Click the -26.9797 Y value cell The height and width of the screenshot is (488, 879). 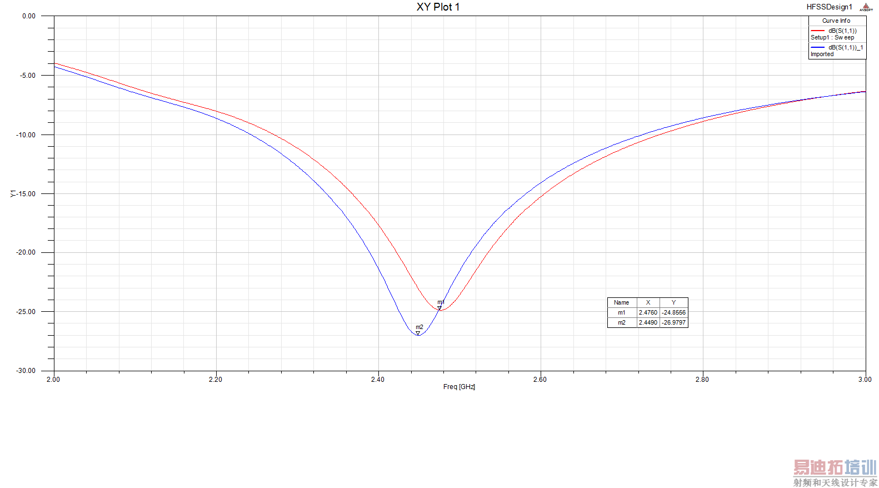click(674, 322)
